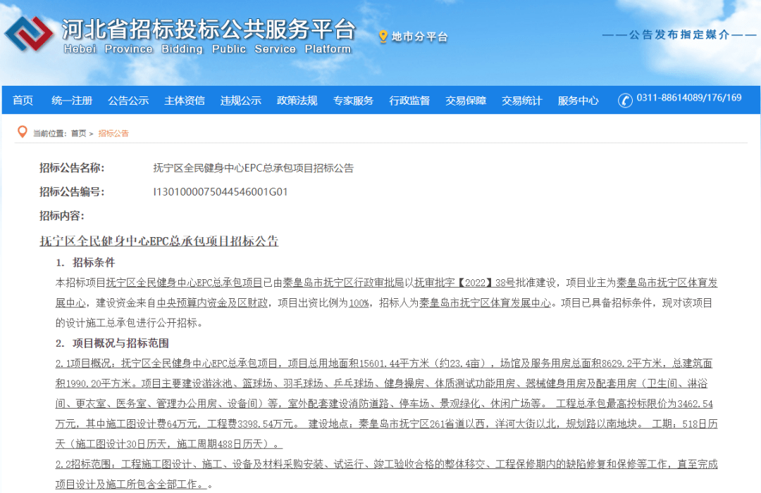Open the 统一注册 menu item
Viewport: 761px width, 493px height.
[72, 101]
